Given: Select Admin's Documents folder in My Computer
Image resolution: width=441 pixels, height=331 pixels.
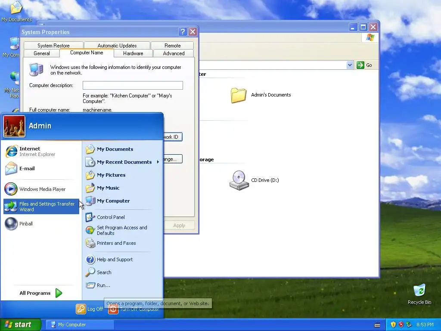Looking at the screenshot, I should (261, 95).
